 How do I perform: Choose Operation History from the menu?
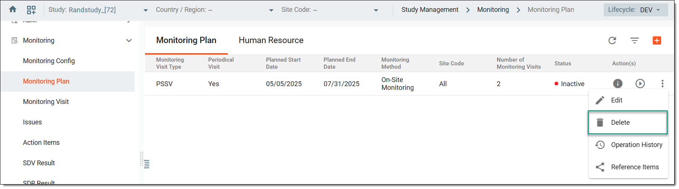[x=628, y=145]
